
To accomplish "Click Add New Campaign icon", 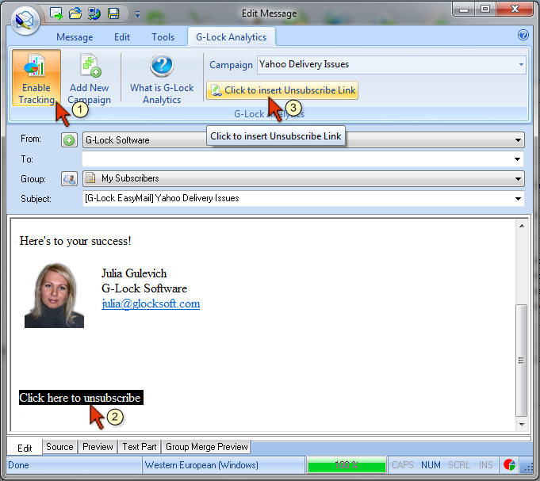I will 89,78.
